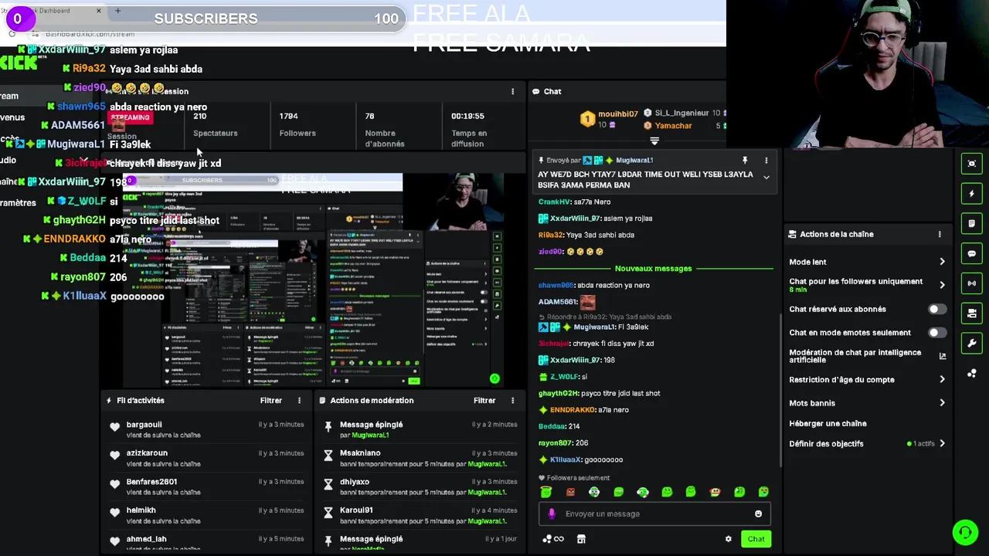Open Session info panel three-dot menu
This screenshot has height=556, width=989.
point(512,91)
